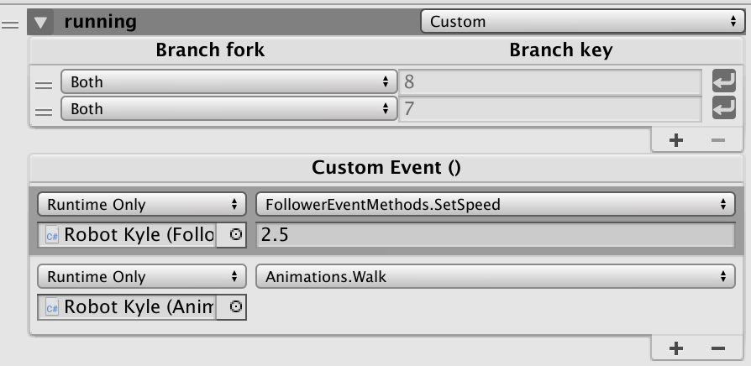This screenshot has width=751, height=366.
Task: Click the return icon for branch key 8
Action: (724, 81)
